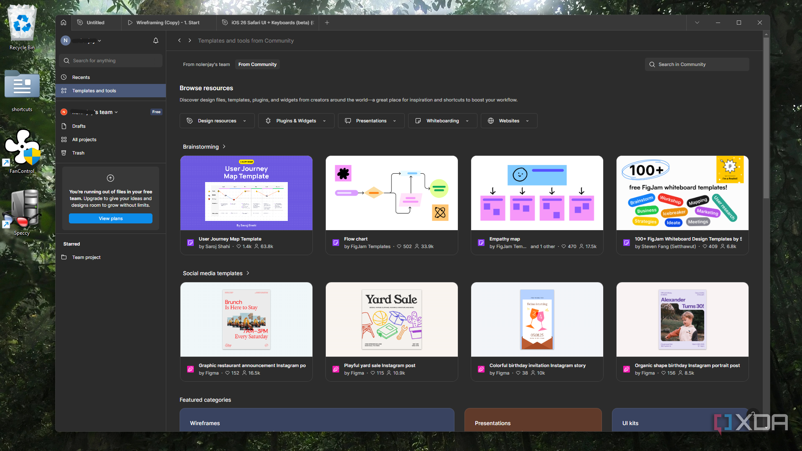Click Search in Community field
The width and height of the screenshot is (802, 451).
click(x=697, y=64)
